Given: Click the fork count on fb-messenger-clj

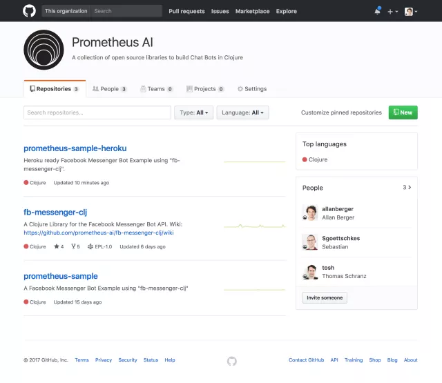Looking at the screenshot, I should pos(75,246).
